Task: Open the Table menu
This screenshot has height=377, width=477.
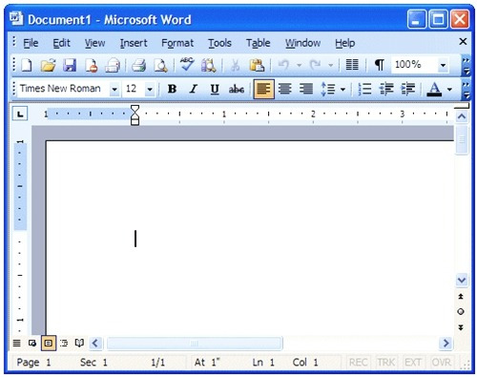Action: [x=258, y=43]
